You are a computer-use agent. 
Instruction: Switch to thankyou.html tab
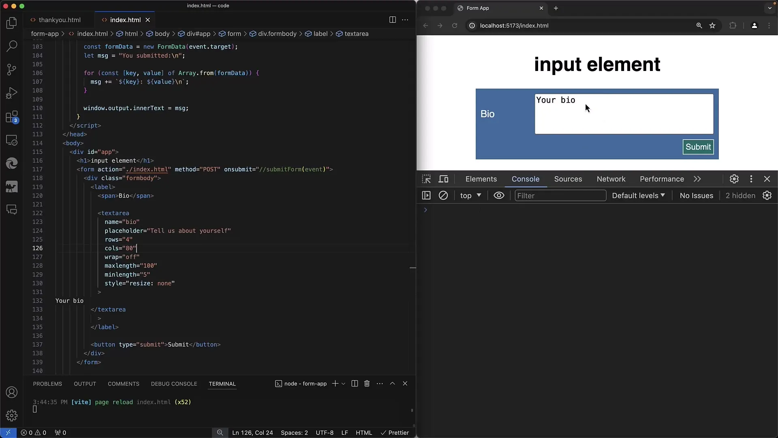(x=55, y=20)
